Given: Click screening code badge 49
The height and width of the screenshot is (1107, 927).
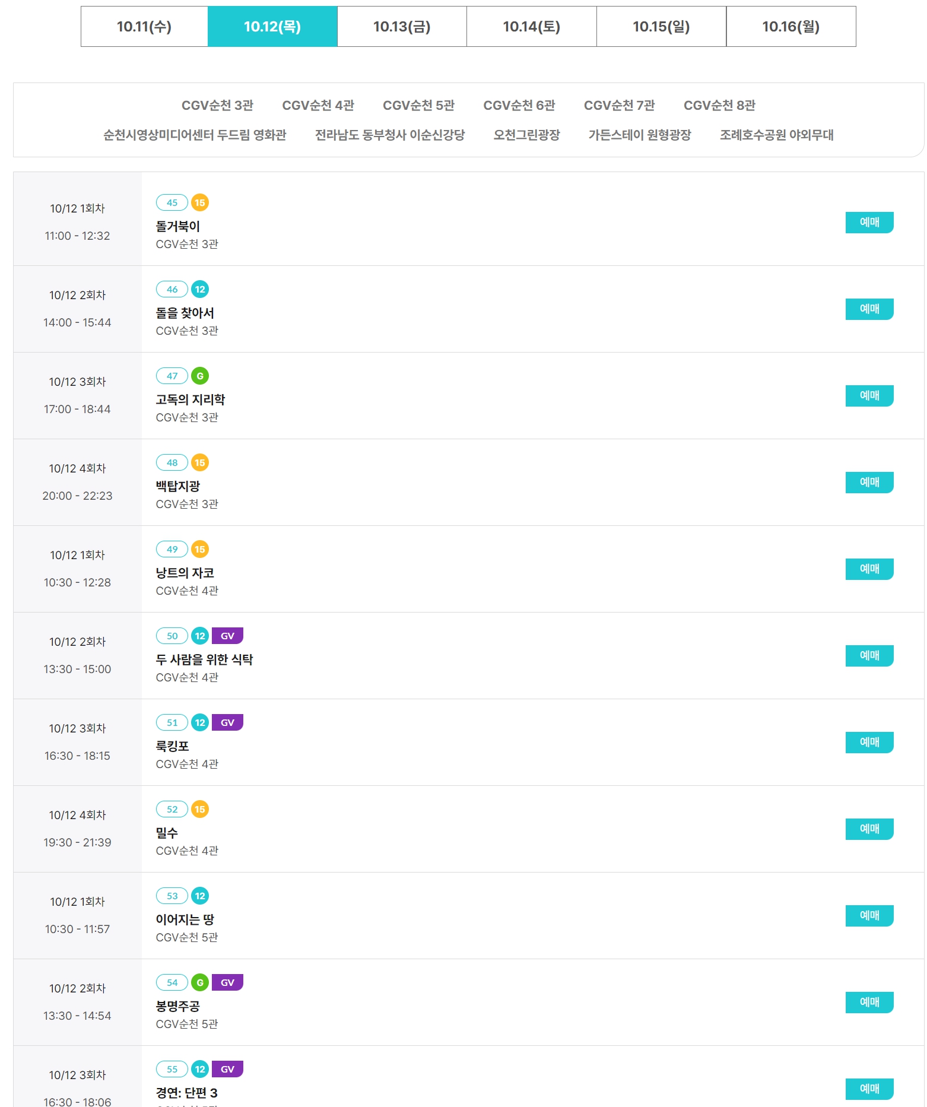Looking at the screenshot, I should click(172, 549).
